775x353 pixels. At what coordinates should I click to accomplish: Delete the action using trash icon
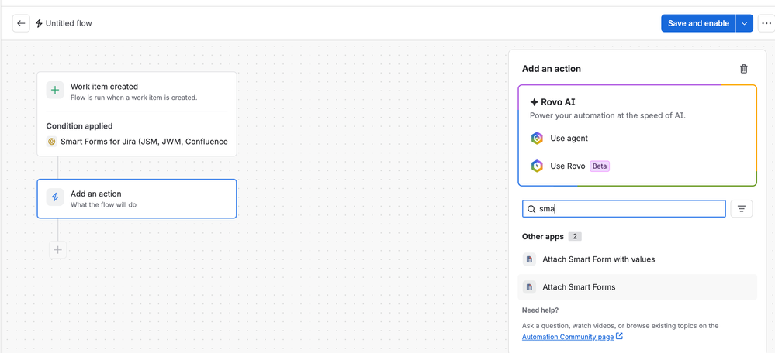[743, 69]
